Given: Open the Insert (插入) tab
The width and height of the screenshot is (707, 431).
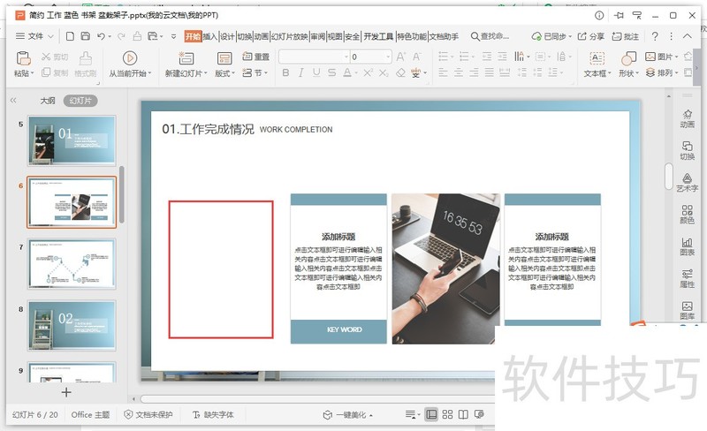Looking at the screenshot, I should point(210,36).
